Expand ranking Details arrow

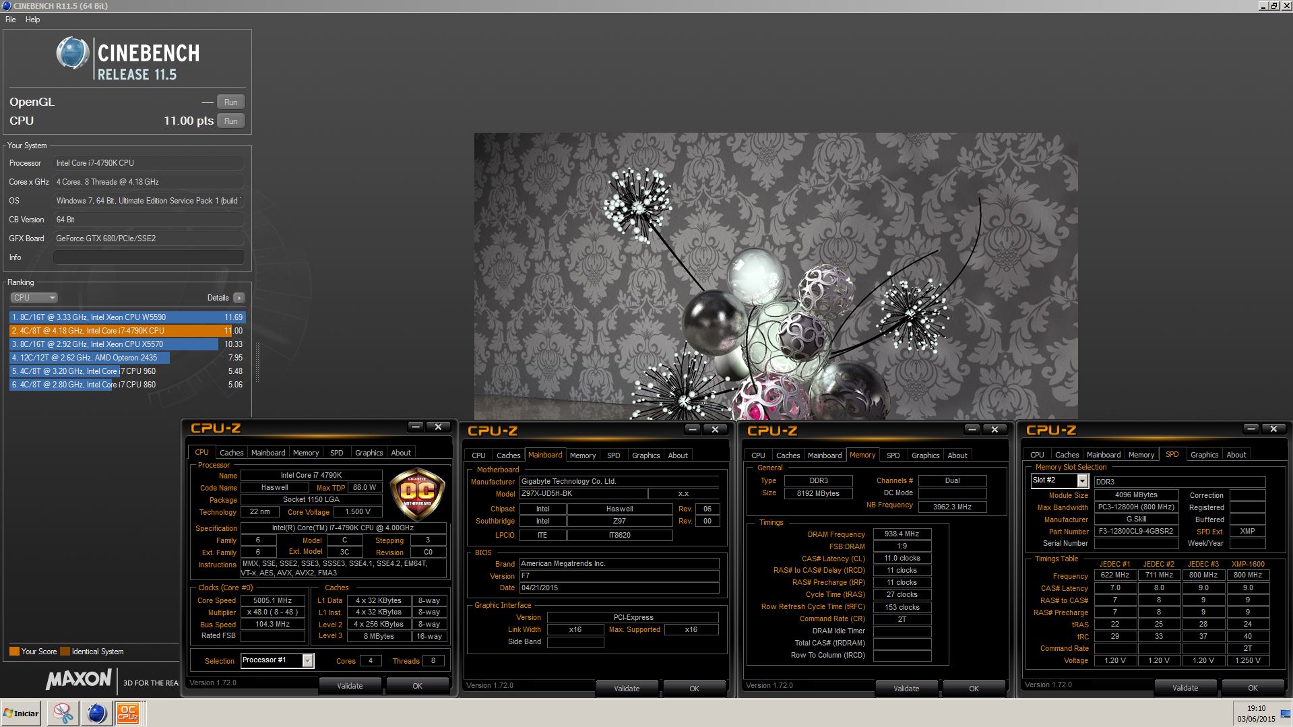click(x=239, y=298)
